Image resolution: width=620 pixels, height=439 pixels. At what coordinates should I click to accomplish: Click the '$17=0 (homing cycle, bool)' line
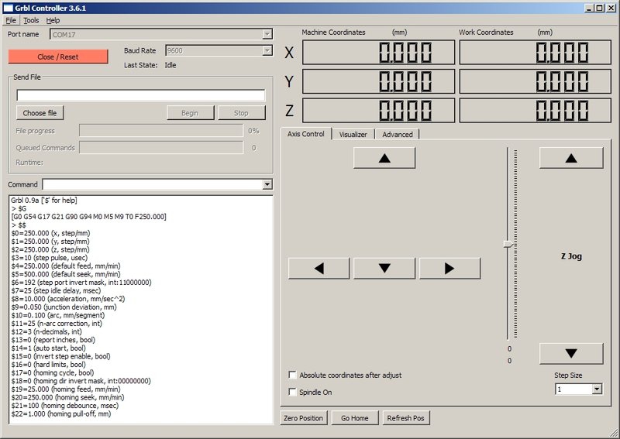[x=53, y=372]
